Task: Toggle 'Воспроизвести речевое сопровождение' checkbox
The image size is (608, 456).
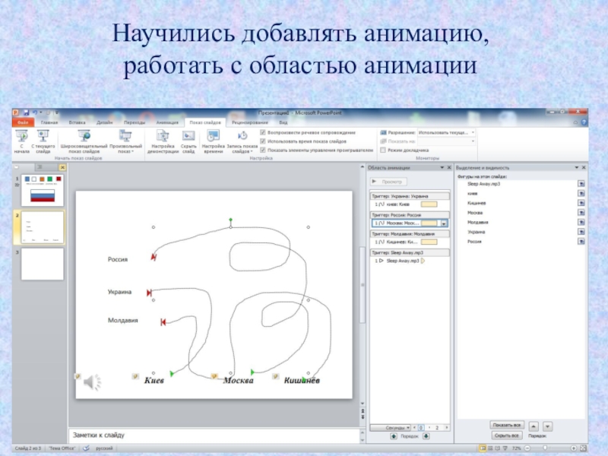Action: pyautogui.click(x=263, y=131)
